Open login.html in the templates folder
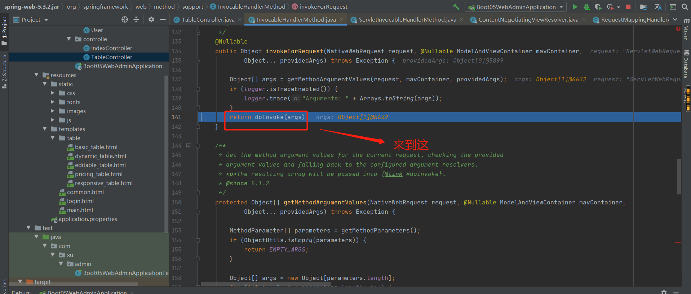Screen dimensions: 691x294 click(x=80, y=201)
